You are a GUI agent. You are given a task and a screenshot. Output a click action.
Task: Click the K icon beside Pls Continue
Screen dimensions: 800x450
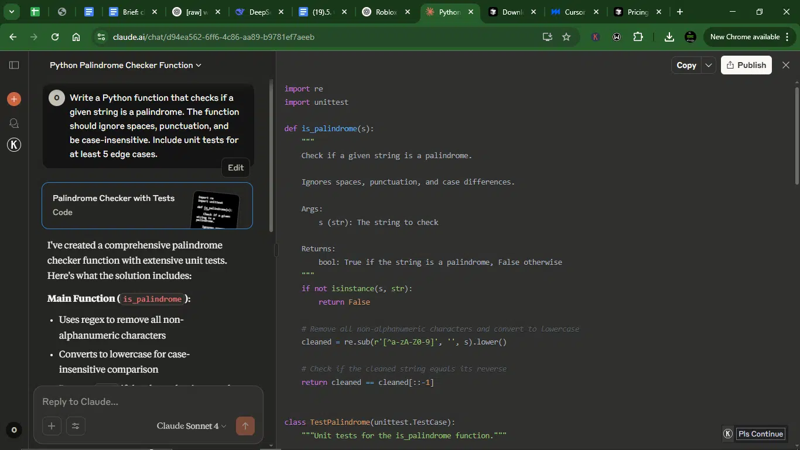(728, 434)
